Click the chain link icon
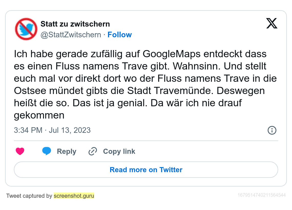The image size is (292, 210). [x=92, y=151]
